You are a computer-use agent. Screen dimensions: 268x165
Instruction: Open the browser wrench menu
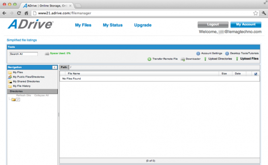point(264,13)
